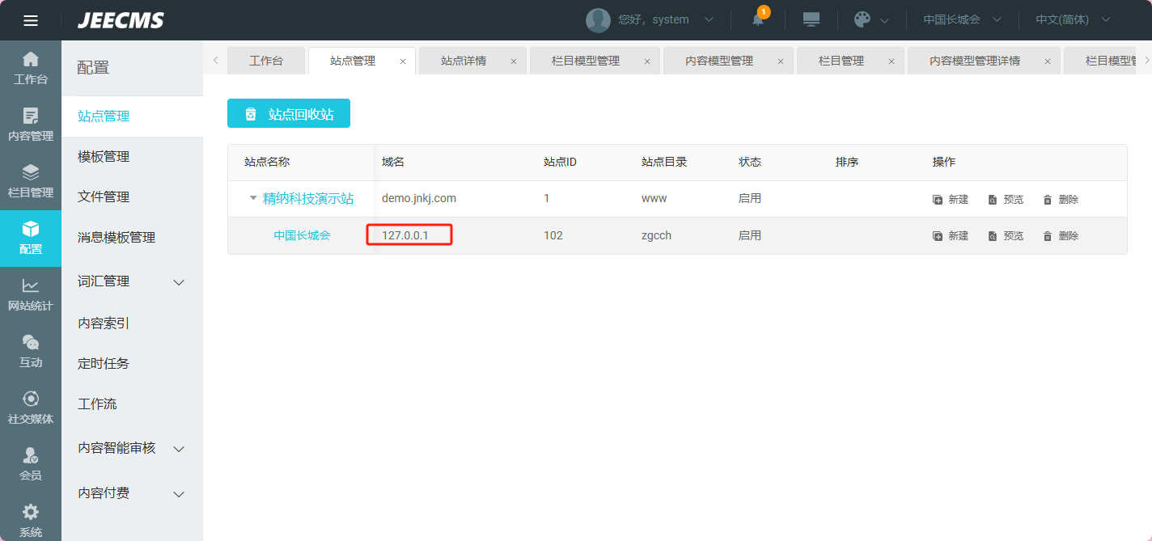Go to 内容管理 in left sidebar
This screenshot has width=1152, height=541.
tap(31, 125)
